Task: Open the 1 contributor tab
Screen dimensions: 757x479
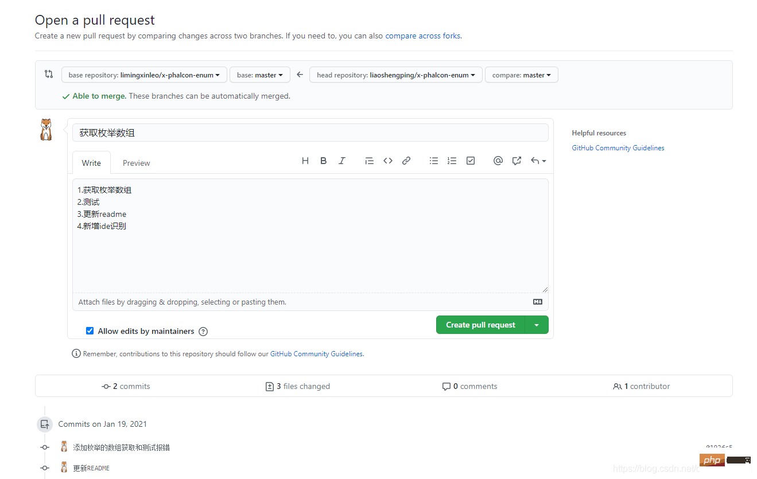Action: point(642,387)
